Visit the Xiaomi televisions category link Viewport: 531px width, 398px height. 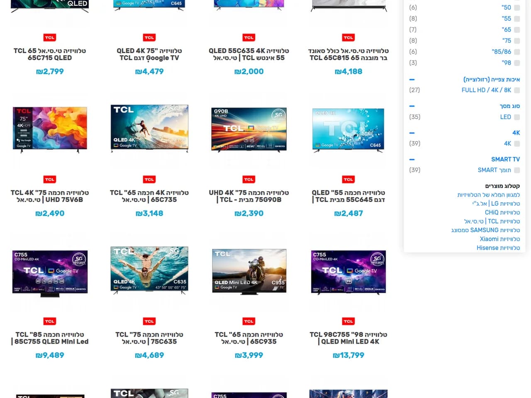[500, 239]
